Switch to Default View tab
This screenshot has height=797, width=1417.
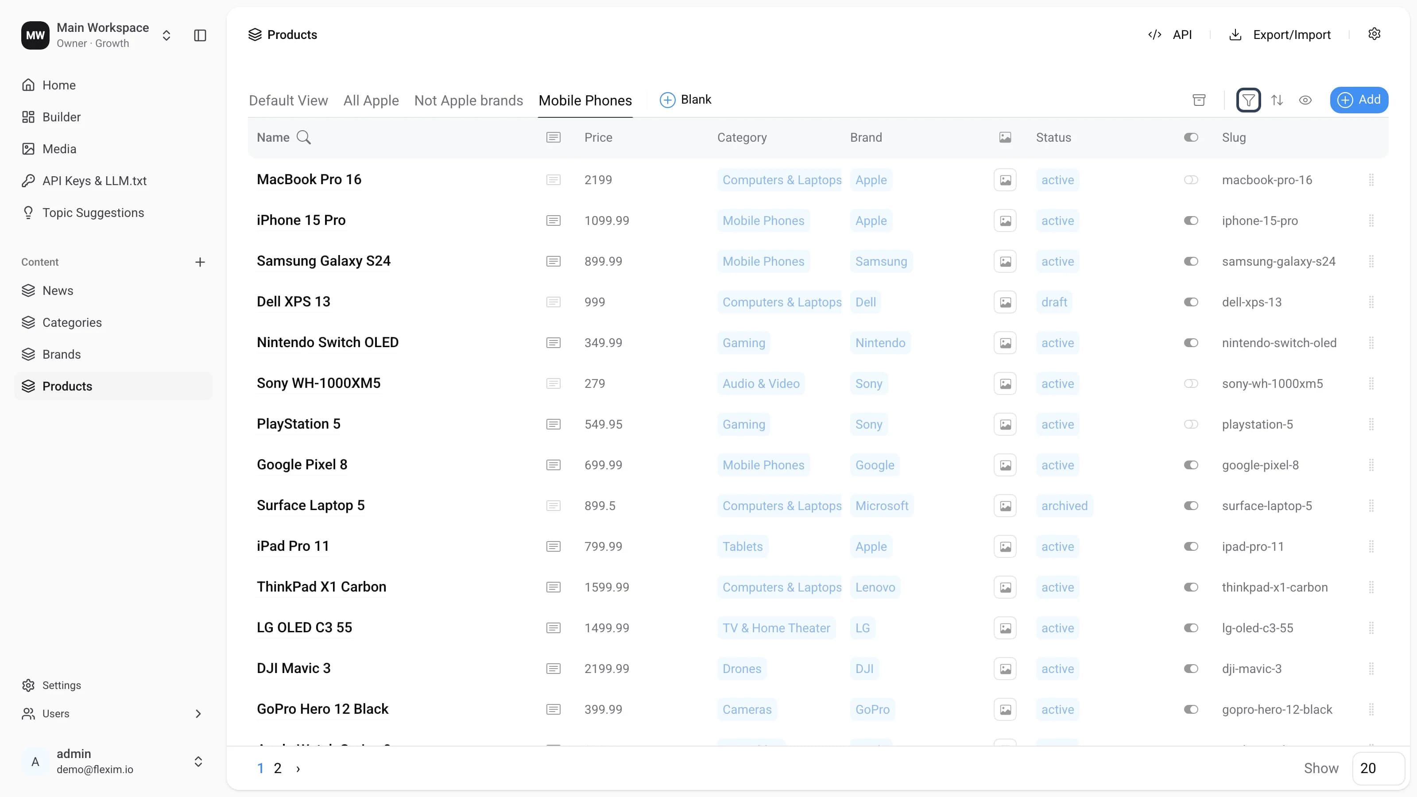pyautogui.click(x=288, y=101)
